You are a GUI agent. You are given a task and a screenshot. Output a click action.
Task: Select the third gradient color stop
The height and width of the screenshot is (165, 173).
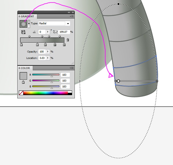point(45,45)
